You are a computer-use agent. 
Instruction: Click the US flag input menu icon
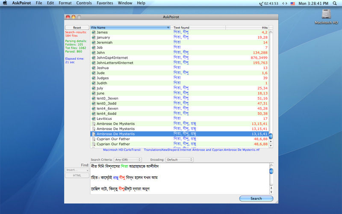click(293, 3)
